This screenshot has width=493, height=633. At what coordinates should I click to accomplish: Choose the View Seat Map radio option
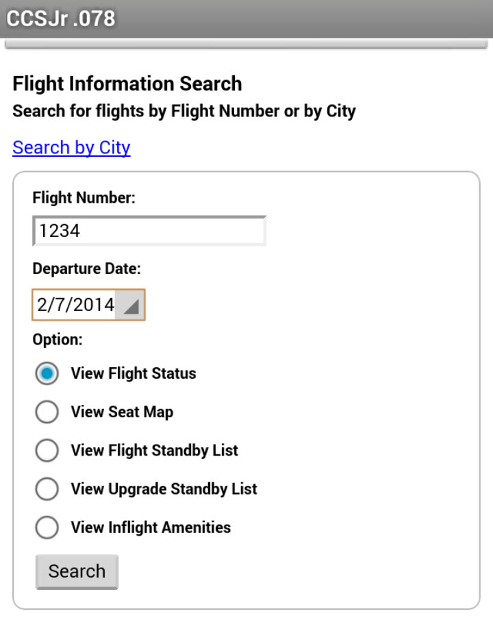pos(47,412)
